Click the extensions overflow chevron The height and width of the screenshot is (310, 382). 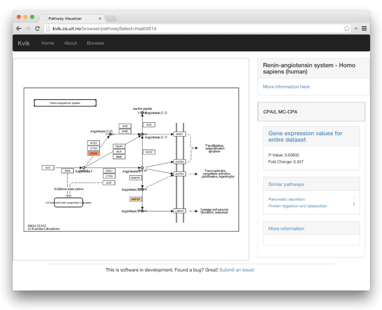[356, 29]
